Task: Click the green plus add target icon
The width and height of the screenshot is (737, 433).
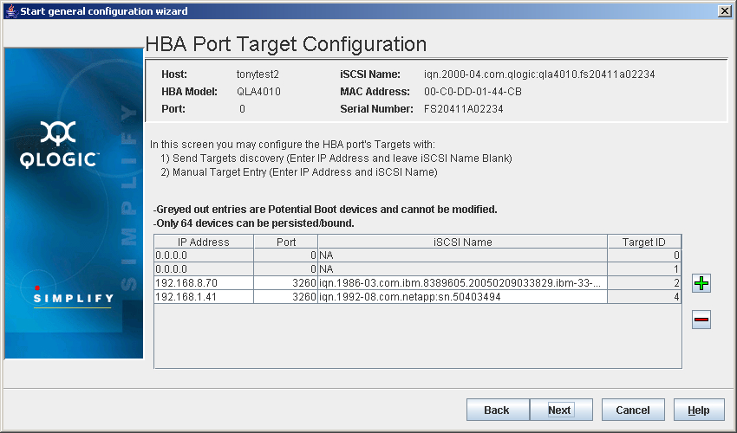Action: 701,283
